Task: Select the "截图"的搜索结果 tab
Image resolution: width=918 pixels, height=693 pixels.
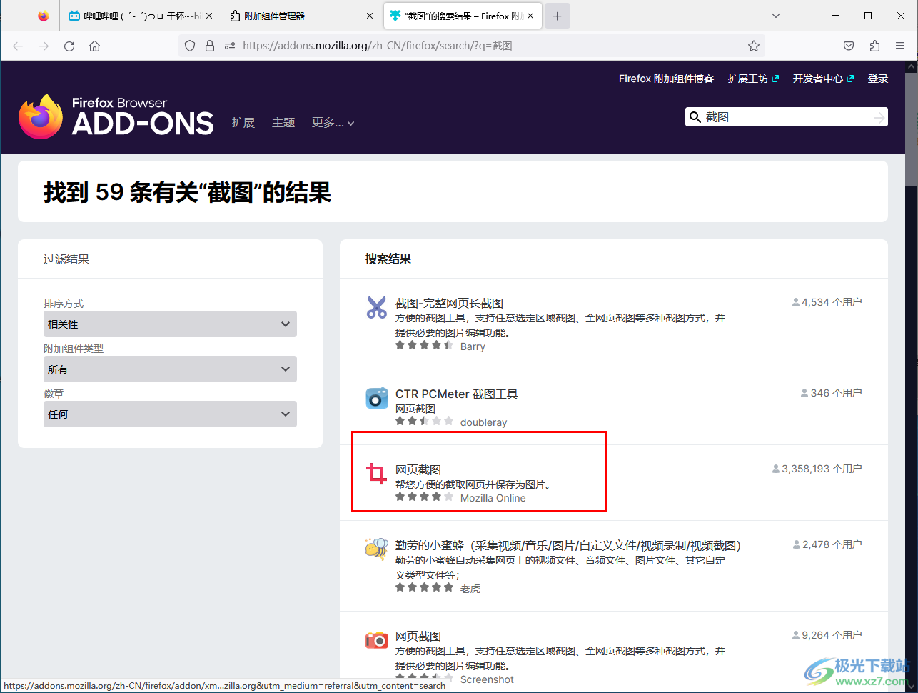Action: point(463,16)
